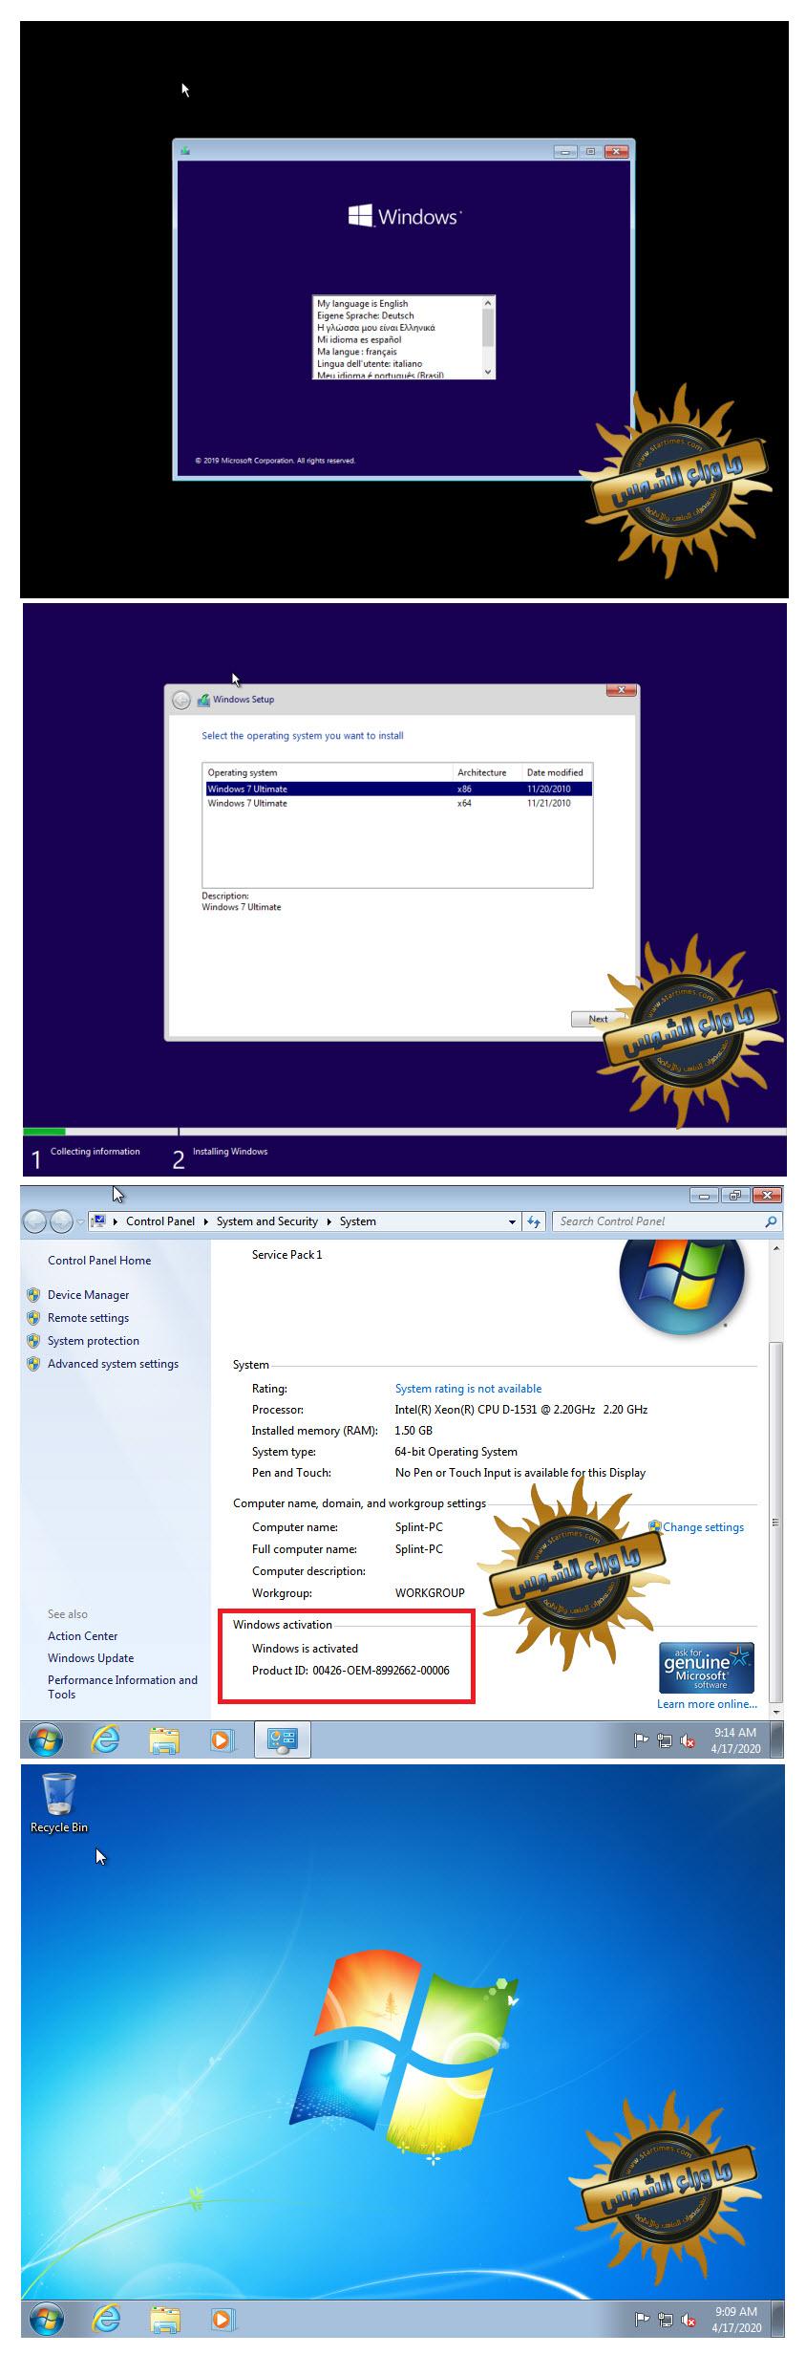Open Device Manager link
The width and height of the screenshot is (806, 2355).
[88, 1295]
